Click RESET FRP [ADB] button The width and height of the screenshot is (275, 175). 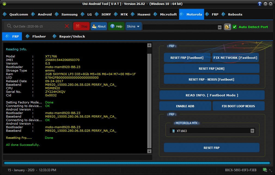pos(212,69)
